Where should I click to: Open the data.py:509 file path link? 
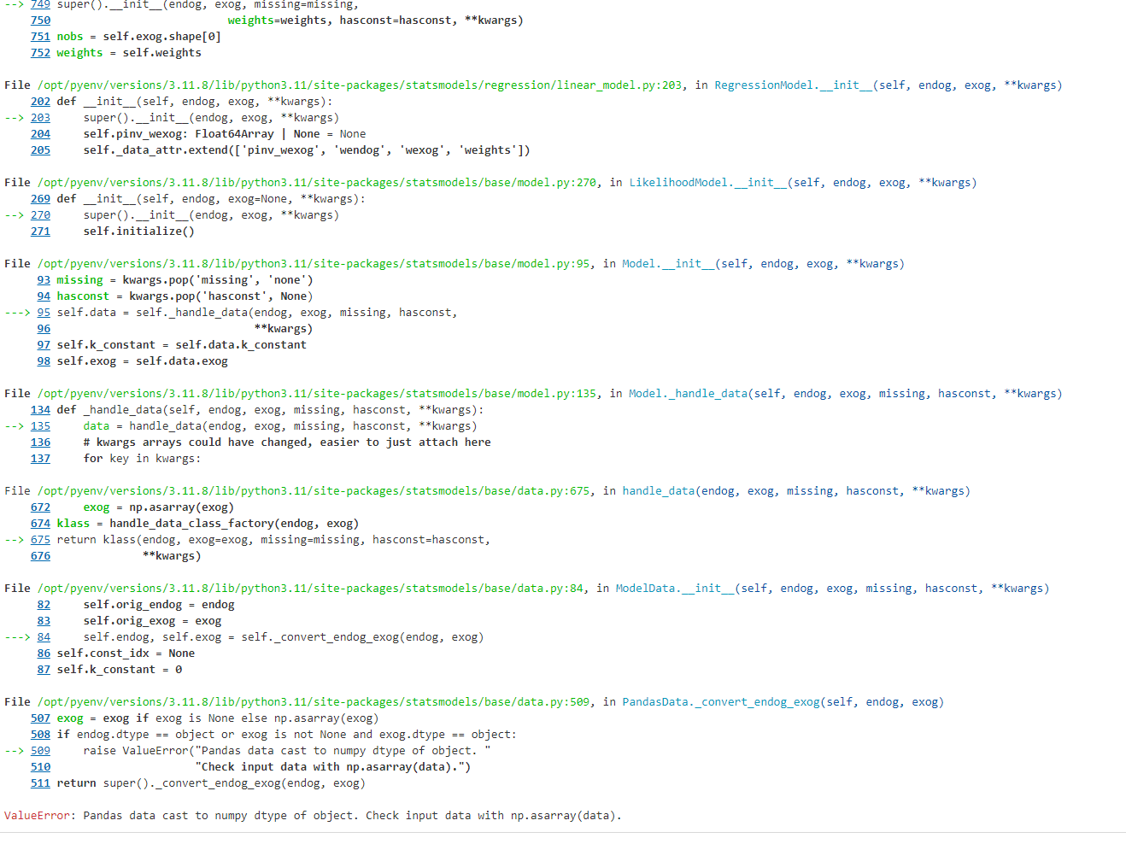tap(314, 702)
